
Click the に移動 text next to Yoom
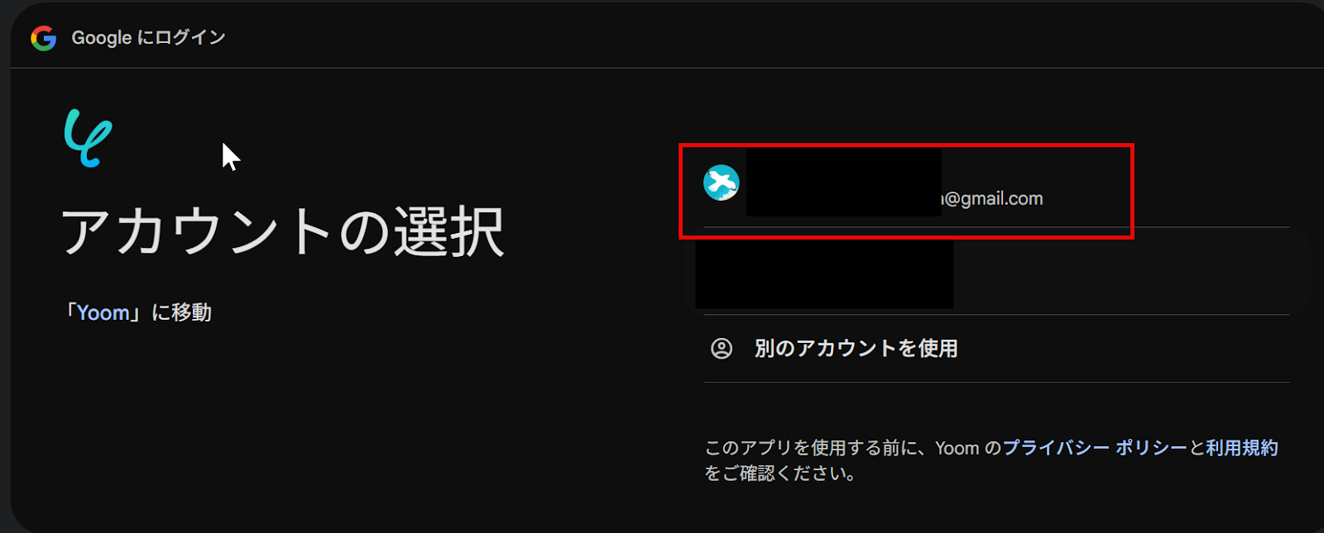[182, 313]
